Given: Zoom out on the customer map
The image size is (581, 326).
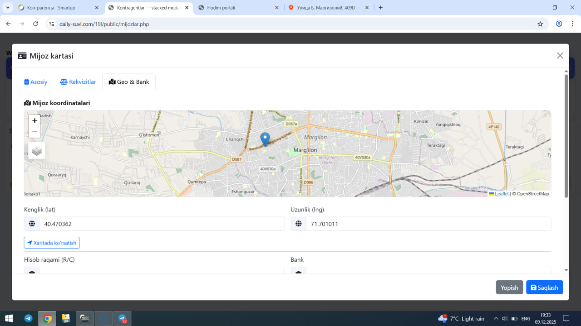Looking at the screenshot, I should click(34, 132).
